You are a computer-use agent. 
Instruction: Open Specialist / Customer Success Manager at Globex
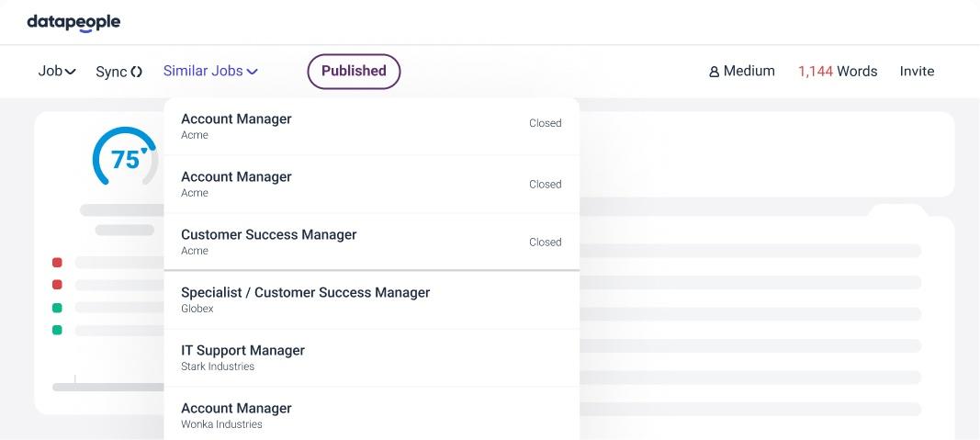[371, 300]
